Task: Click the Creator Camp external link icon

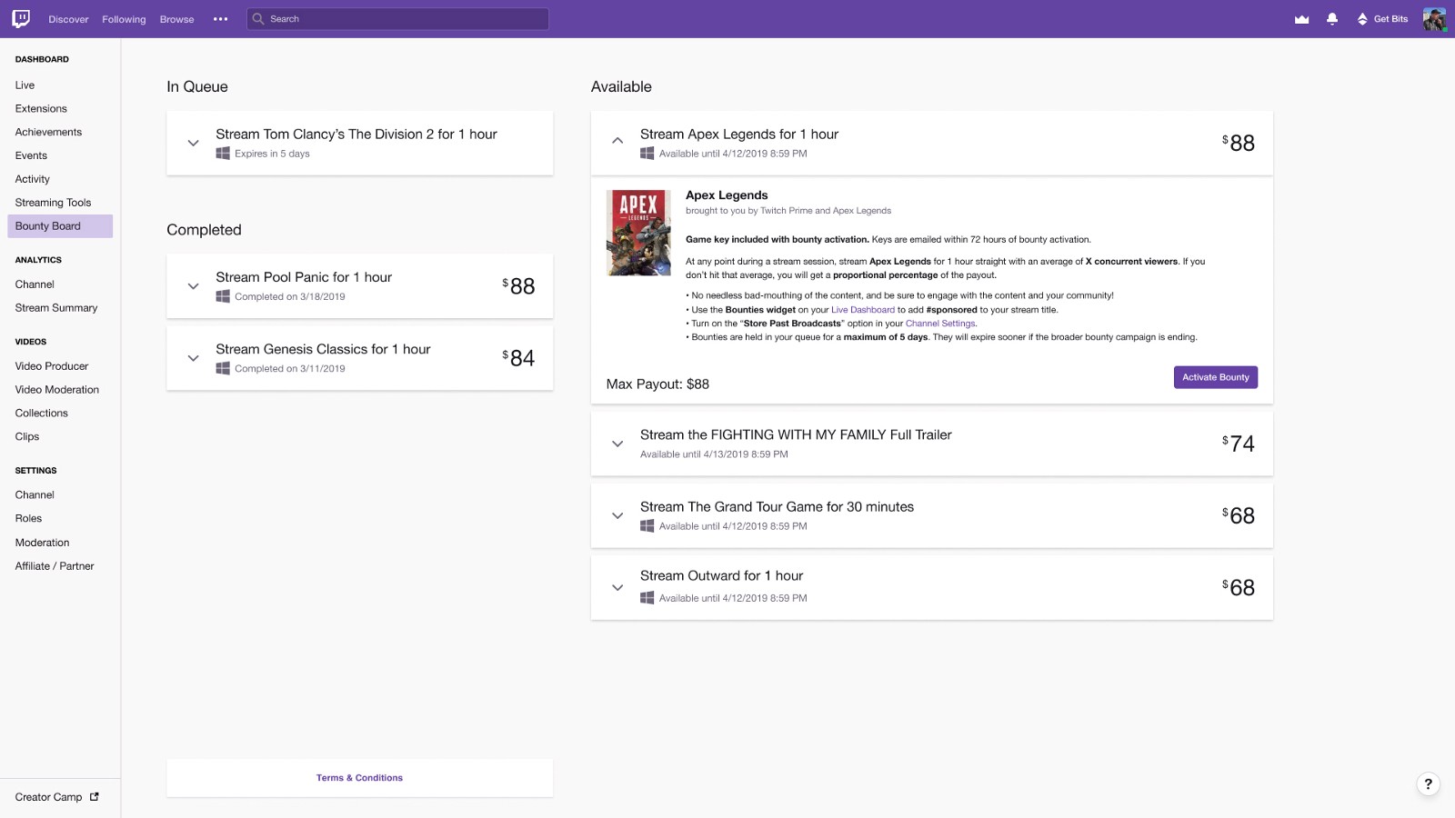Action: (94, 797)
